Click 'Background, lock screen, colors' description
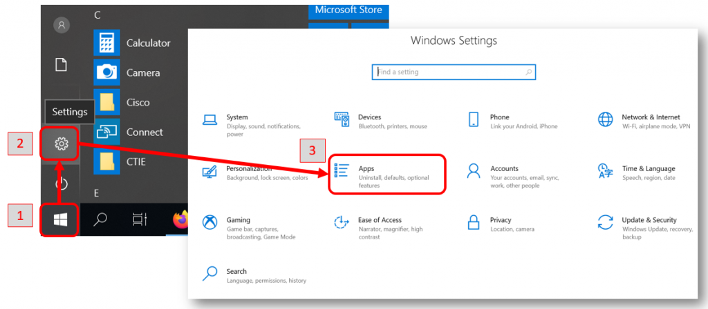The width and height of the screenshot is (708, 309). pyautogui.click(x=268, y=178)
